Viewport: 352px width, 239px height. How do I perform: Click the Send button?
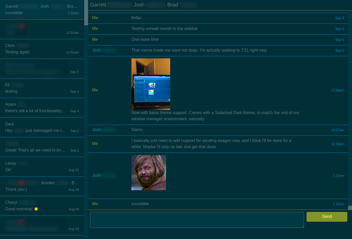click(x=327, y=217)
